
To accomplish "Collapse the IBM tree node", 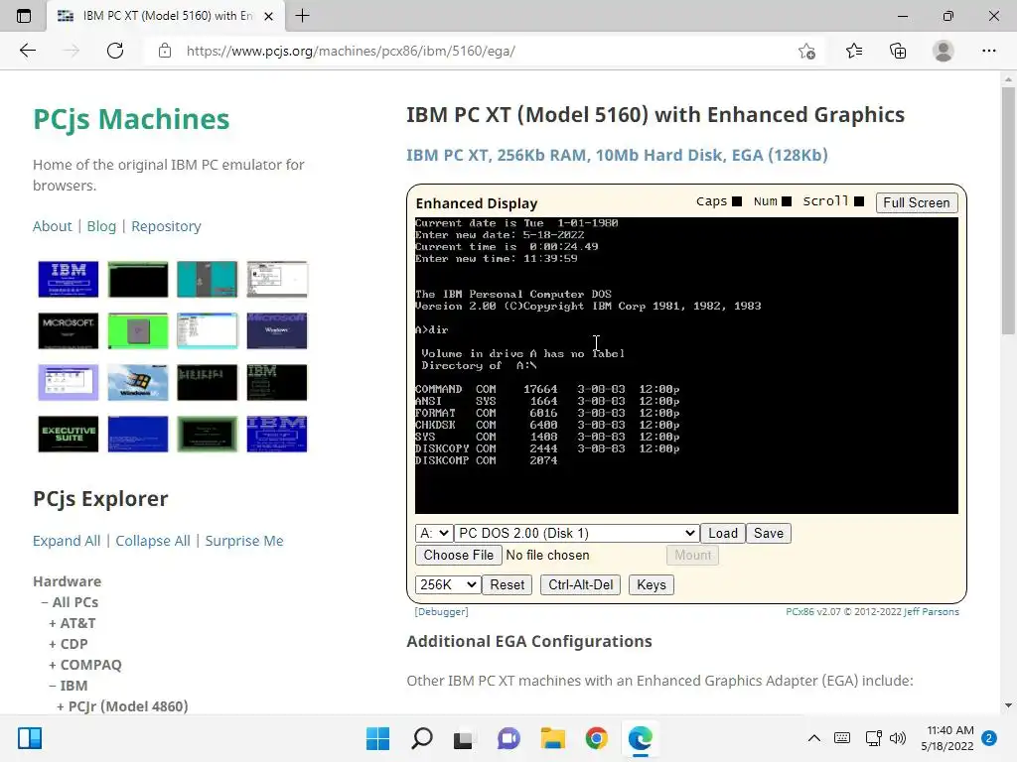I will point(69,686).
